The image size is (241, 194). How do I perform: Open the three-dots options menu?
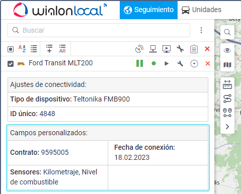pyautogui.click(x=201, y=30)
